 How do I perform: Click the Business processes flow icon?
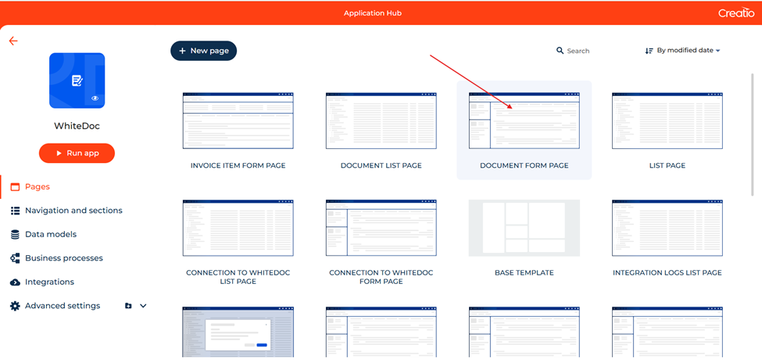pyautogui.click(x=15, y=258)
